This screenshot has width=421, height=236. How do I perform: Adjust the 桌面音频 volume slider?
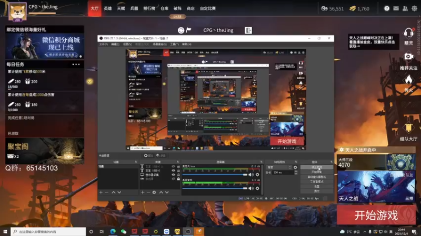[215, 188]
